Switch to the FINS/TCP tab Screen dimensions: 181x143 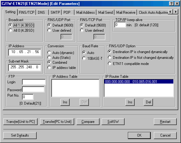27,12
